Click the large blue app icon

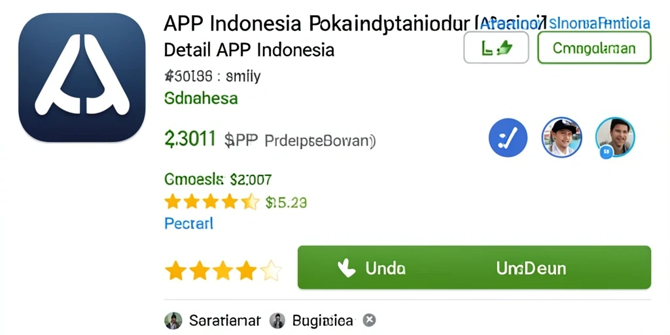[82, 77]
